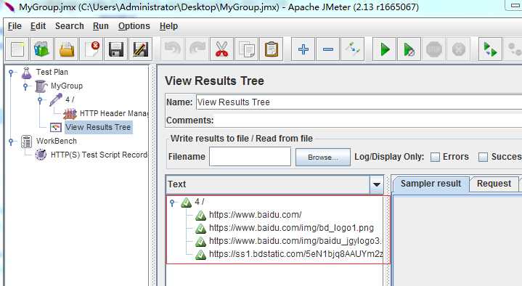Screen dimensions: 522x286
Task: Click the Undo arrow icon
Action: (x=173, y=49)
